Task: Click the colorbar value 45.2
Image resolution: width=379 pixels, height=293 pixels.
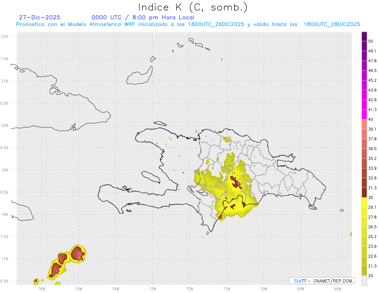Action: 372,80
